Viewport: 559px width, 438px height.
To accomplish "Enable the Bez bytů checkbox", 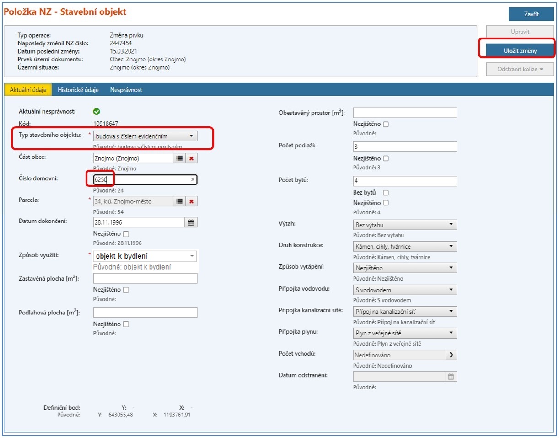I will tap(386, 193).
